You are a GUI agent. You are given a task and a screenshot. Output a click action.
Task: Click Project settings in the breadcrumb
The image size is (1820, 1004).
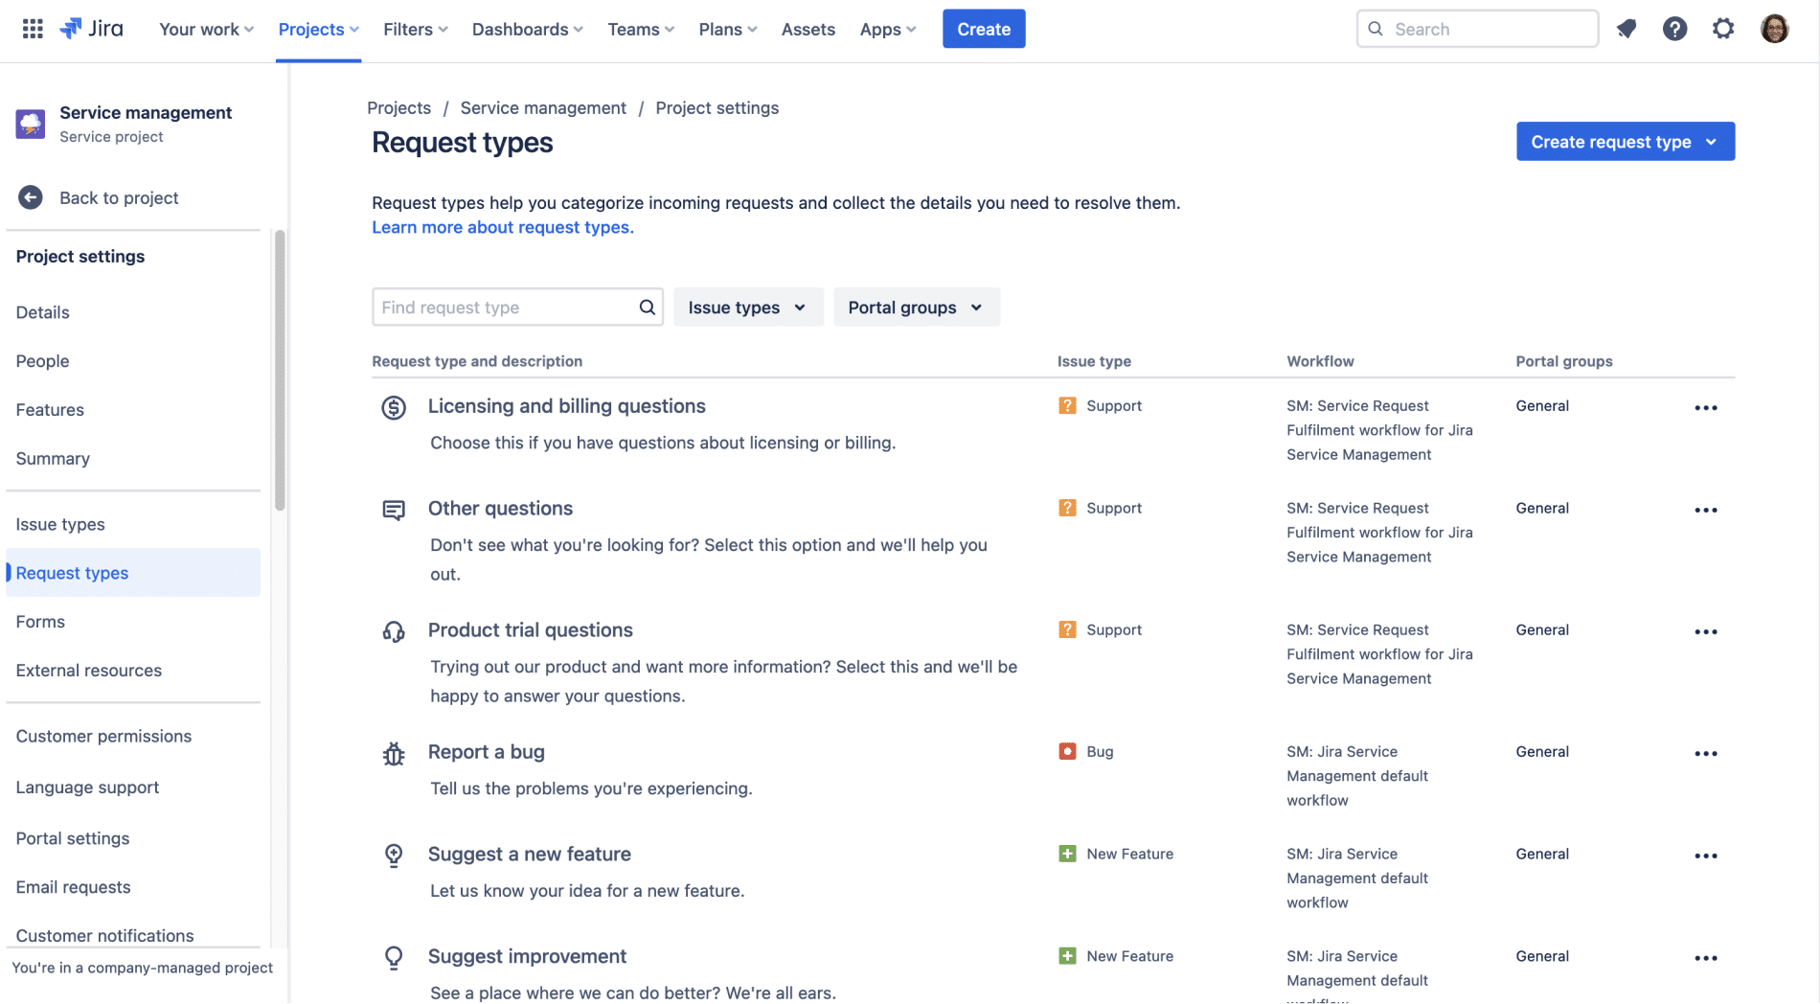click(717, 108)
